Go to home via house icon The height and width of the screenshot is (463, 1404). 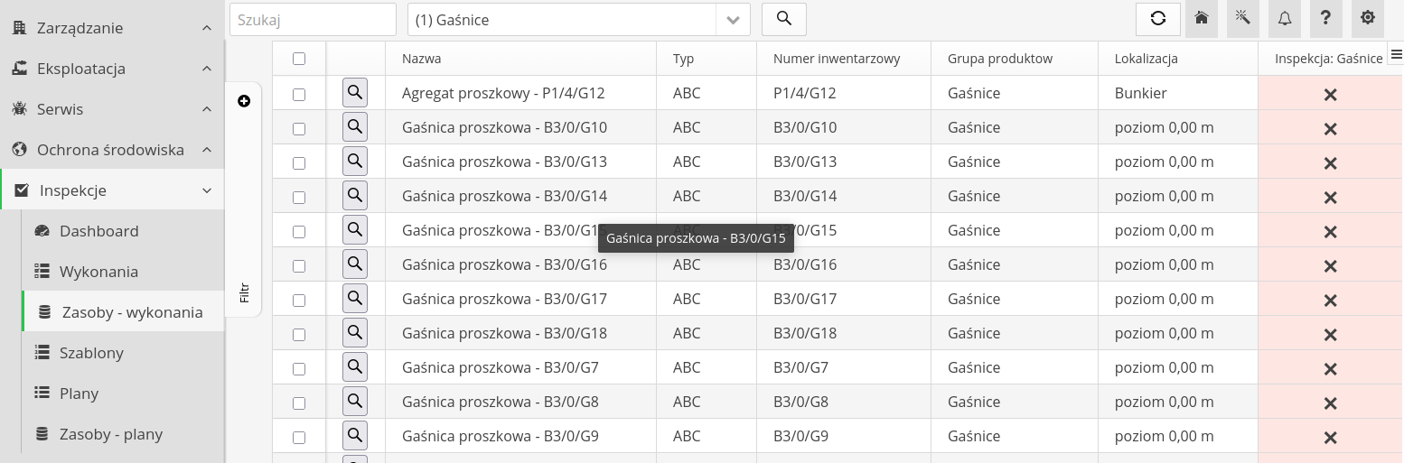1201,19
